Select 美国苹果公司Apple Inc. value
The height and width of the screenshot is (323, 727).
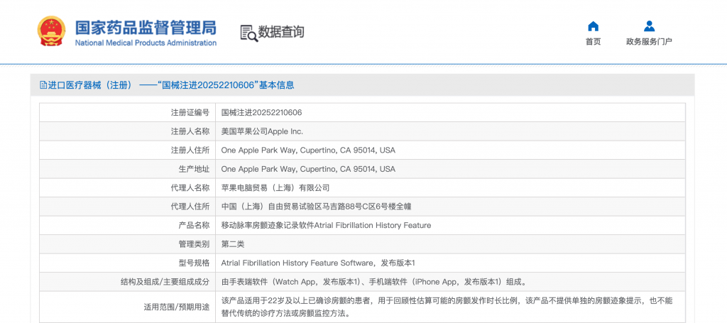point(262,131)
